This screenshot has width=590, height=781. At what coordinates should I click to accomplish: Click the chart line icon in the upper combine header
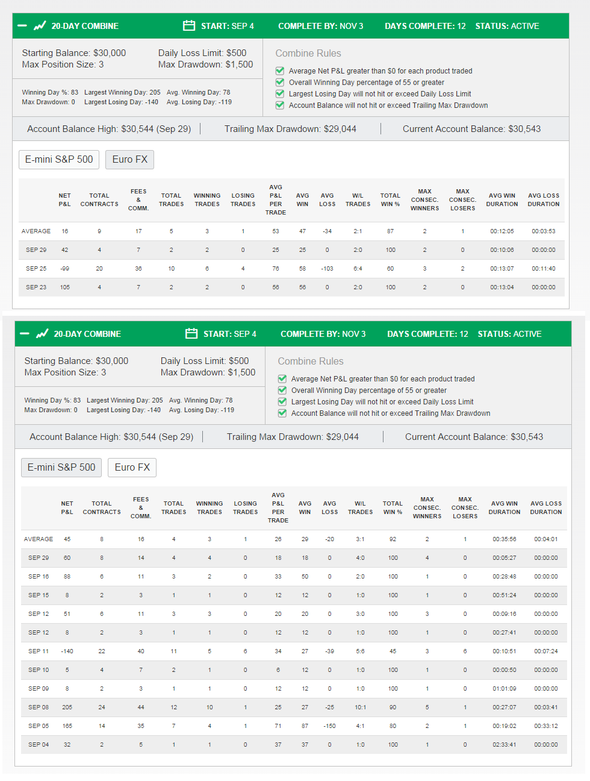[40, 26]
